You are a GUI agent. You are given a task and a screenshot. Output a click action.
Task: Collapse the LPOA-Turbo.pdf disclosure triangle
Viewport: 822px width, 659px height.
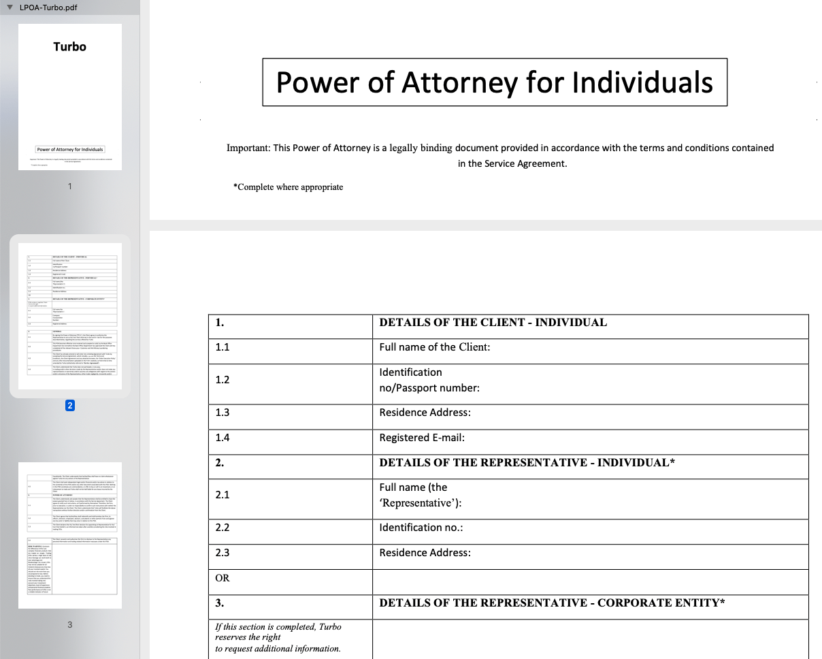[x=10, y=7]
